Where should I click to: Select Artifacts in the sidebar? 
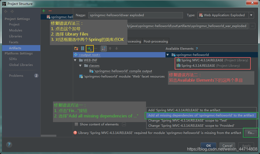21,48
